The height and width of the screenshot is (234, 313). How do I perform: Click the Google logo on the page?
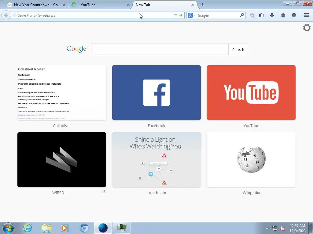coord(76,49)
